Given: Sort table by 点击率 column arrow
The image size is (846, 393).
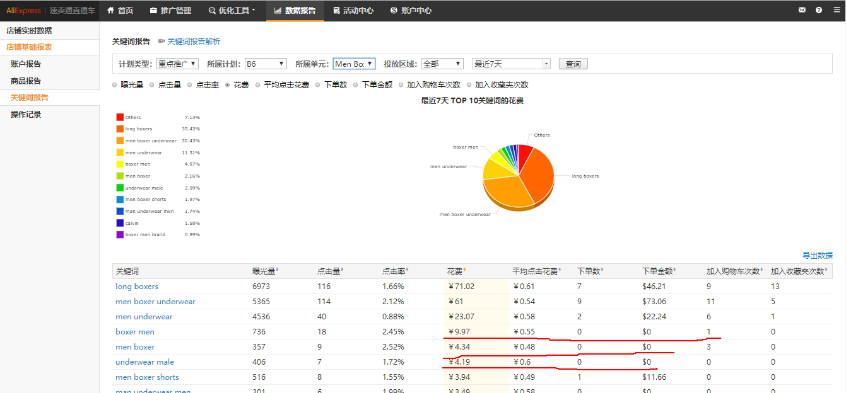Looking at the screenshot, I should click(x=408, y=271).
